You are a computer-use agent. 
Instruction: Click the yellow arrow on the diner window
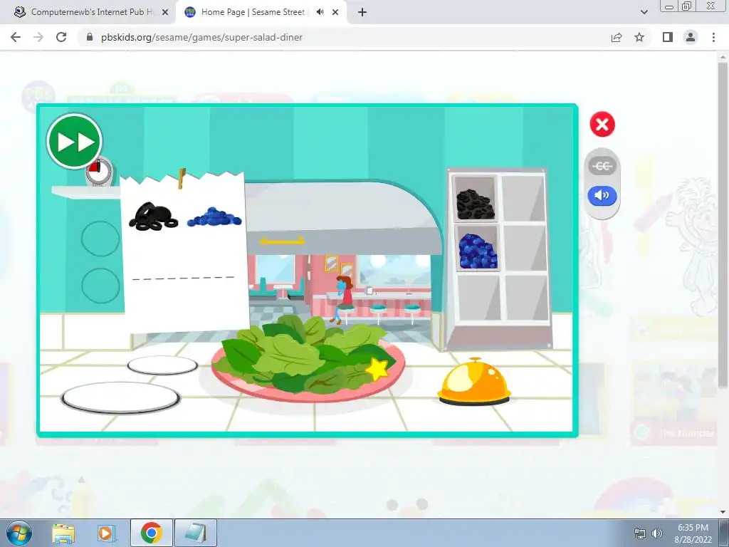(x=282, y=241)
